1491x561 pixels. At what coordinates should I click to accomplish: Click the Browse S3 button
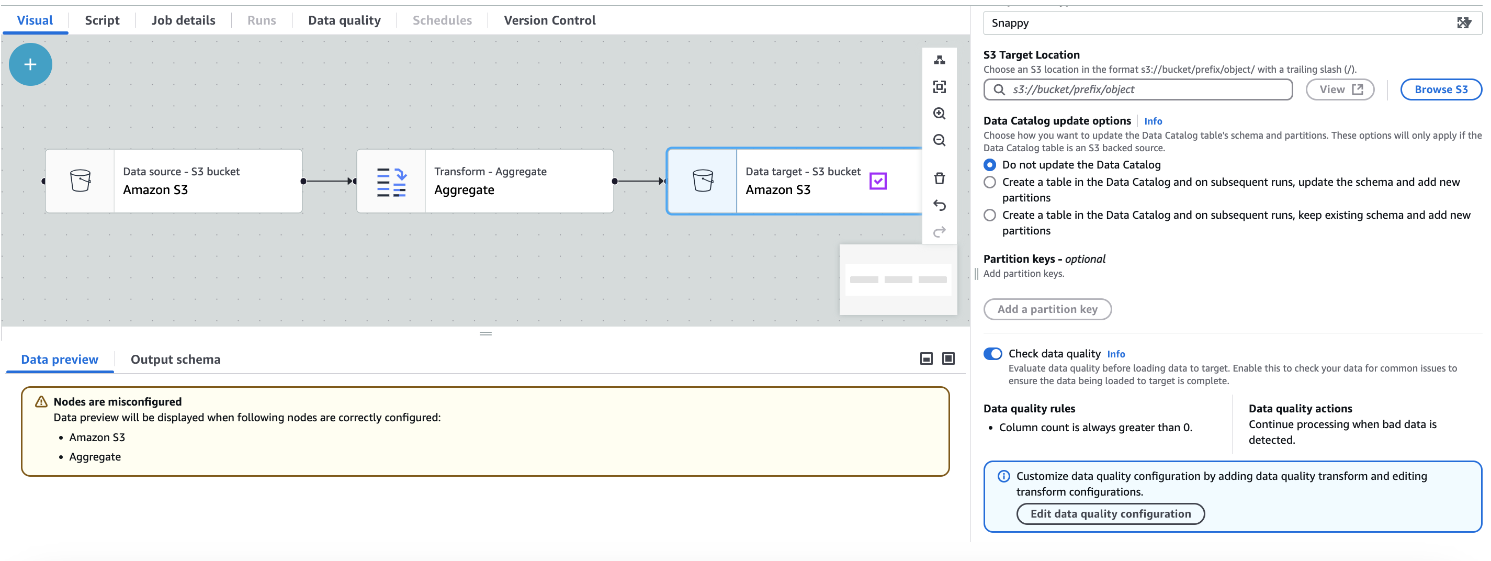1440,89
